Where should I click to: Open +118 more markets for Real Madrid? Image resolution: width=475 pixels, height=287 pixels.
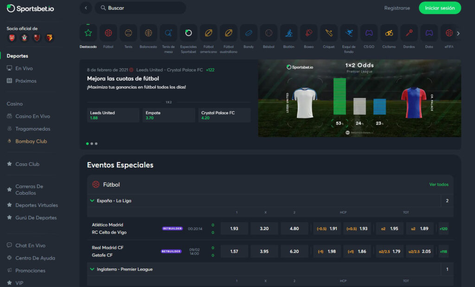point(443,251)
